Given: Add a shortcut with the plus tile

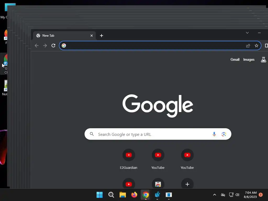Looking at the screenshot, I should click(x=187, y=184).
